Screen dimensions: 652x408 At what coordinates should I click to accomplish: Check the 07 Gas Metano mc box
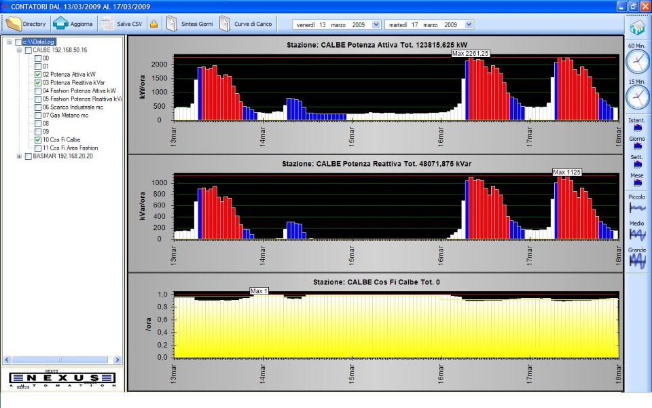point(38,115)
